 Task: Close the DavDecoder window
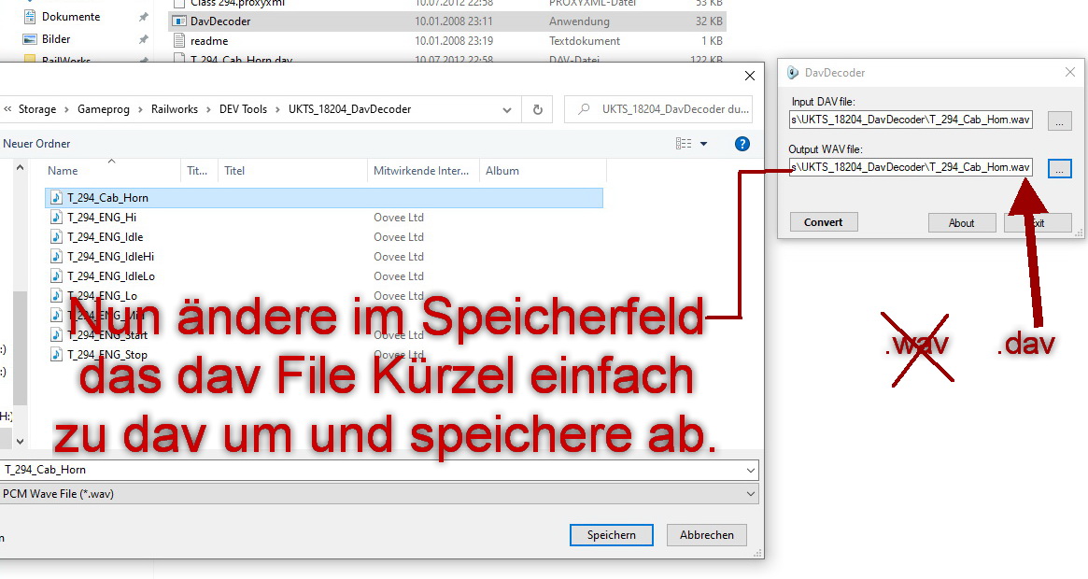click(x=1070, y=72)
